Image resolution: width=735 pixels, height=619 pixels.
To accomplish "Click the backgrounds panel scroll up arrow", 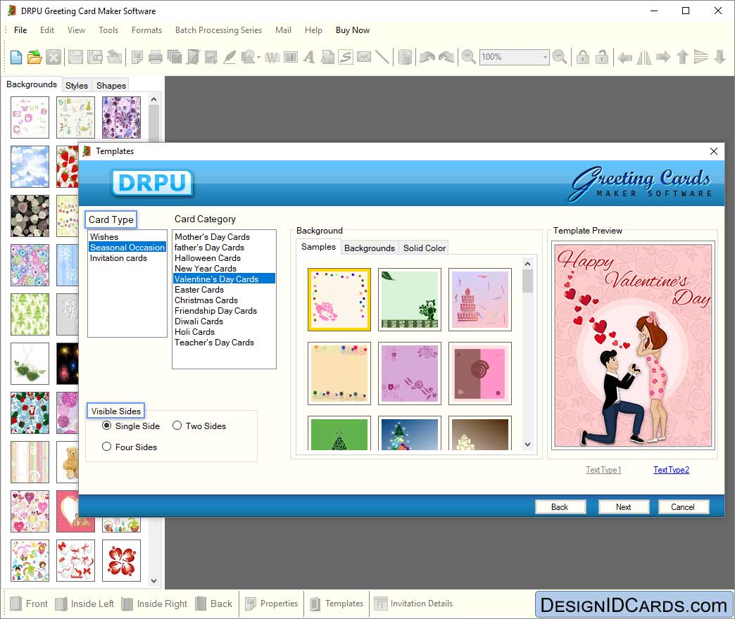I will point(153,99).
